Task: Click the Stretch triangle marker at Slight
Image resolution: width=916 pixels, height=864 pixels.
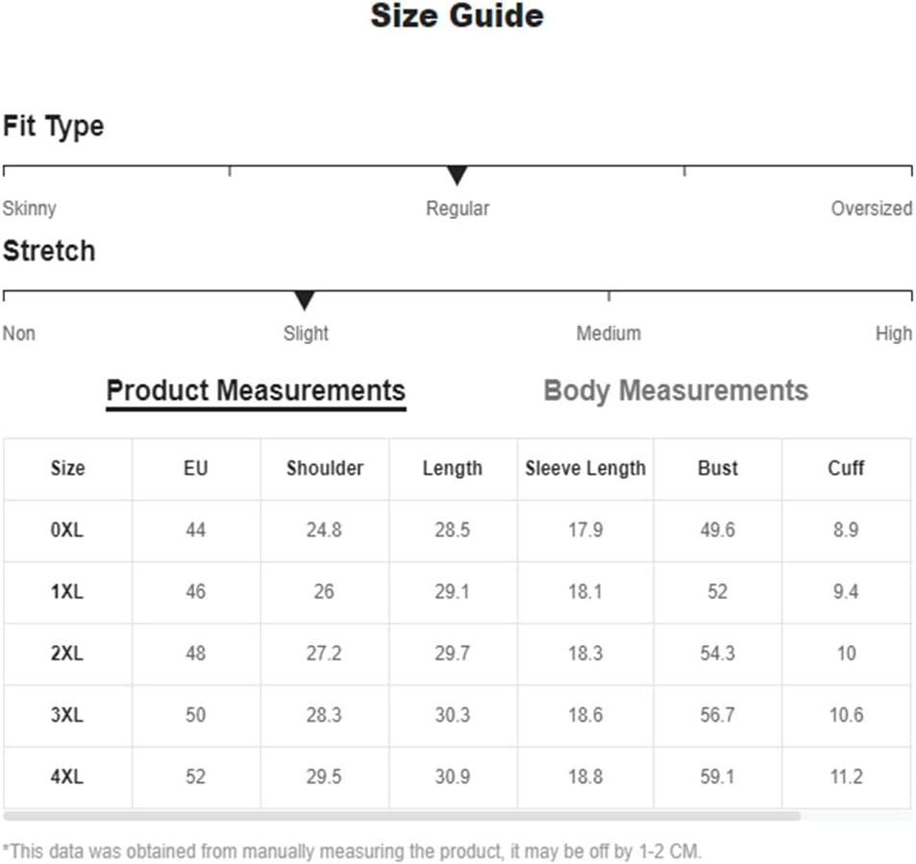Action: click(x=305, y=300)
